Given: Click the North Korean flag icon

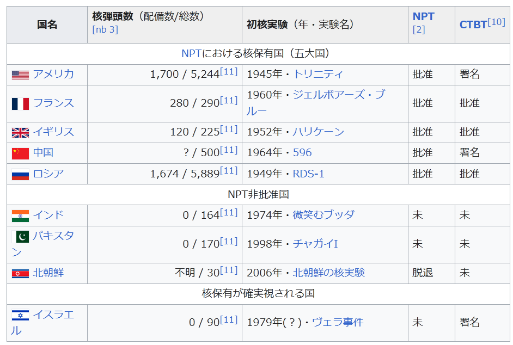Looking at the screenshot, I should click(x=20, y=273).
